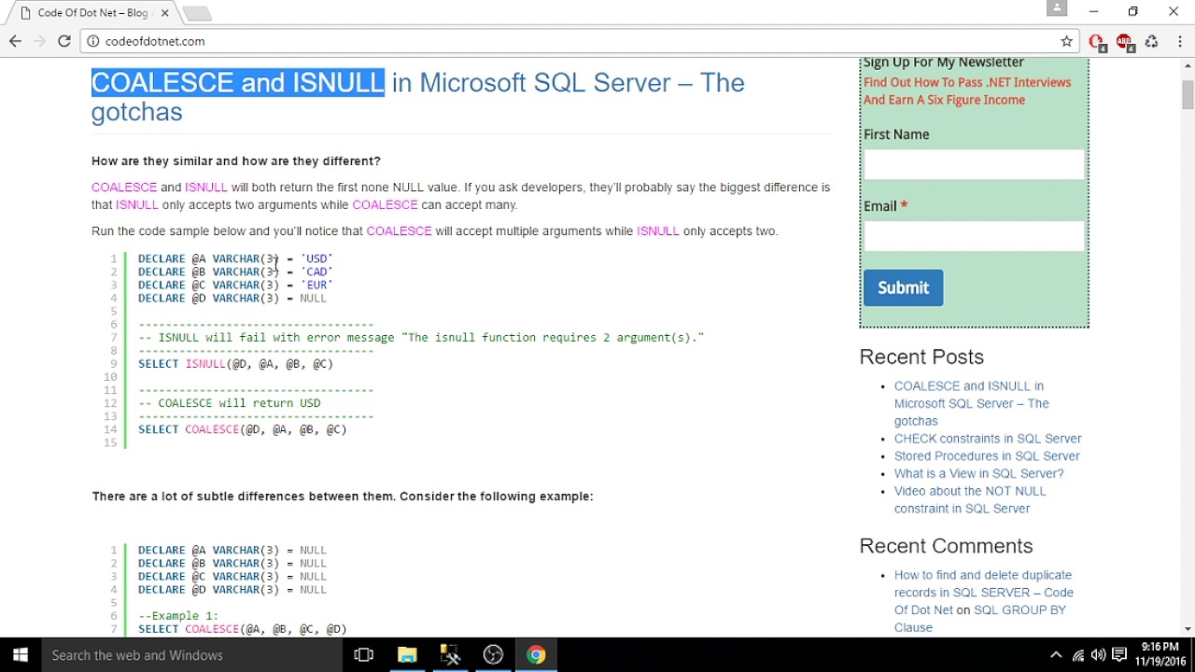Viewport: 1195px width, 672px height.
Task: Open the first red extension icon
Action: click(x=1097, y=41)
